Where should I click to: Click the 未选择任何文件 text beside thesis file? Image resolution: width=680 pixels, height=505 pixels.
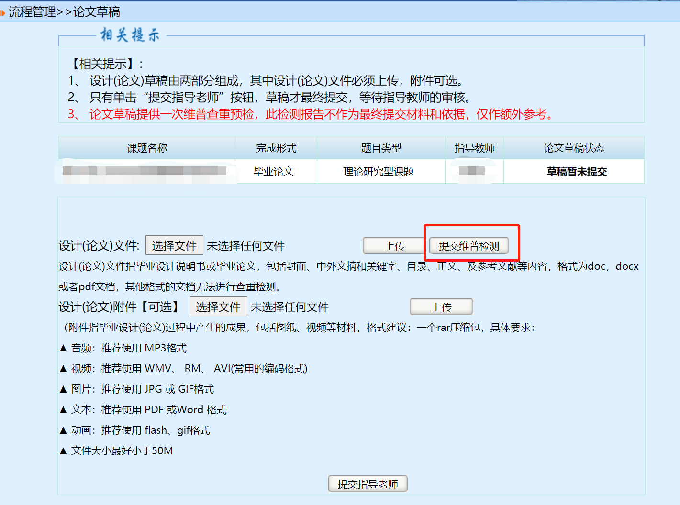[245, 246]
